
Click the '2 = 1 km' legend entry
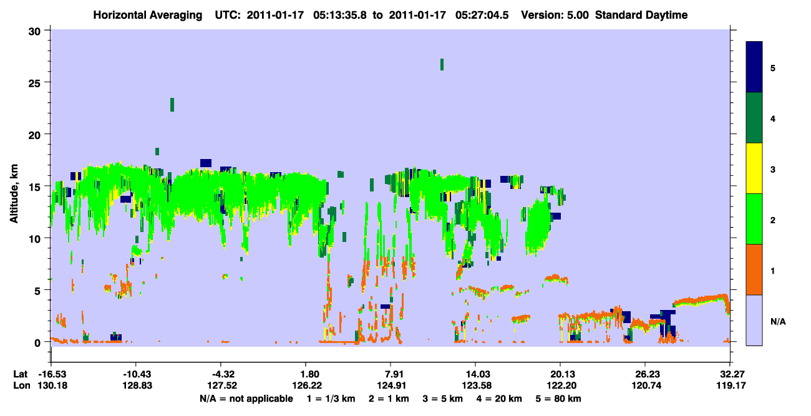pos(389,399)
